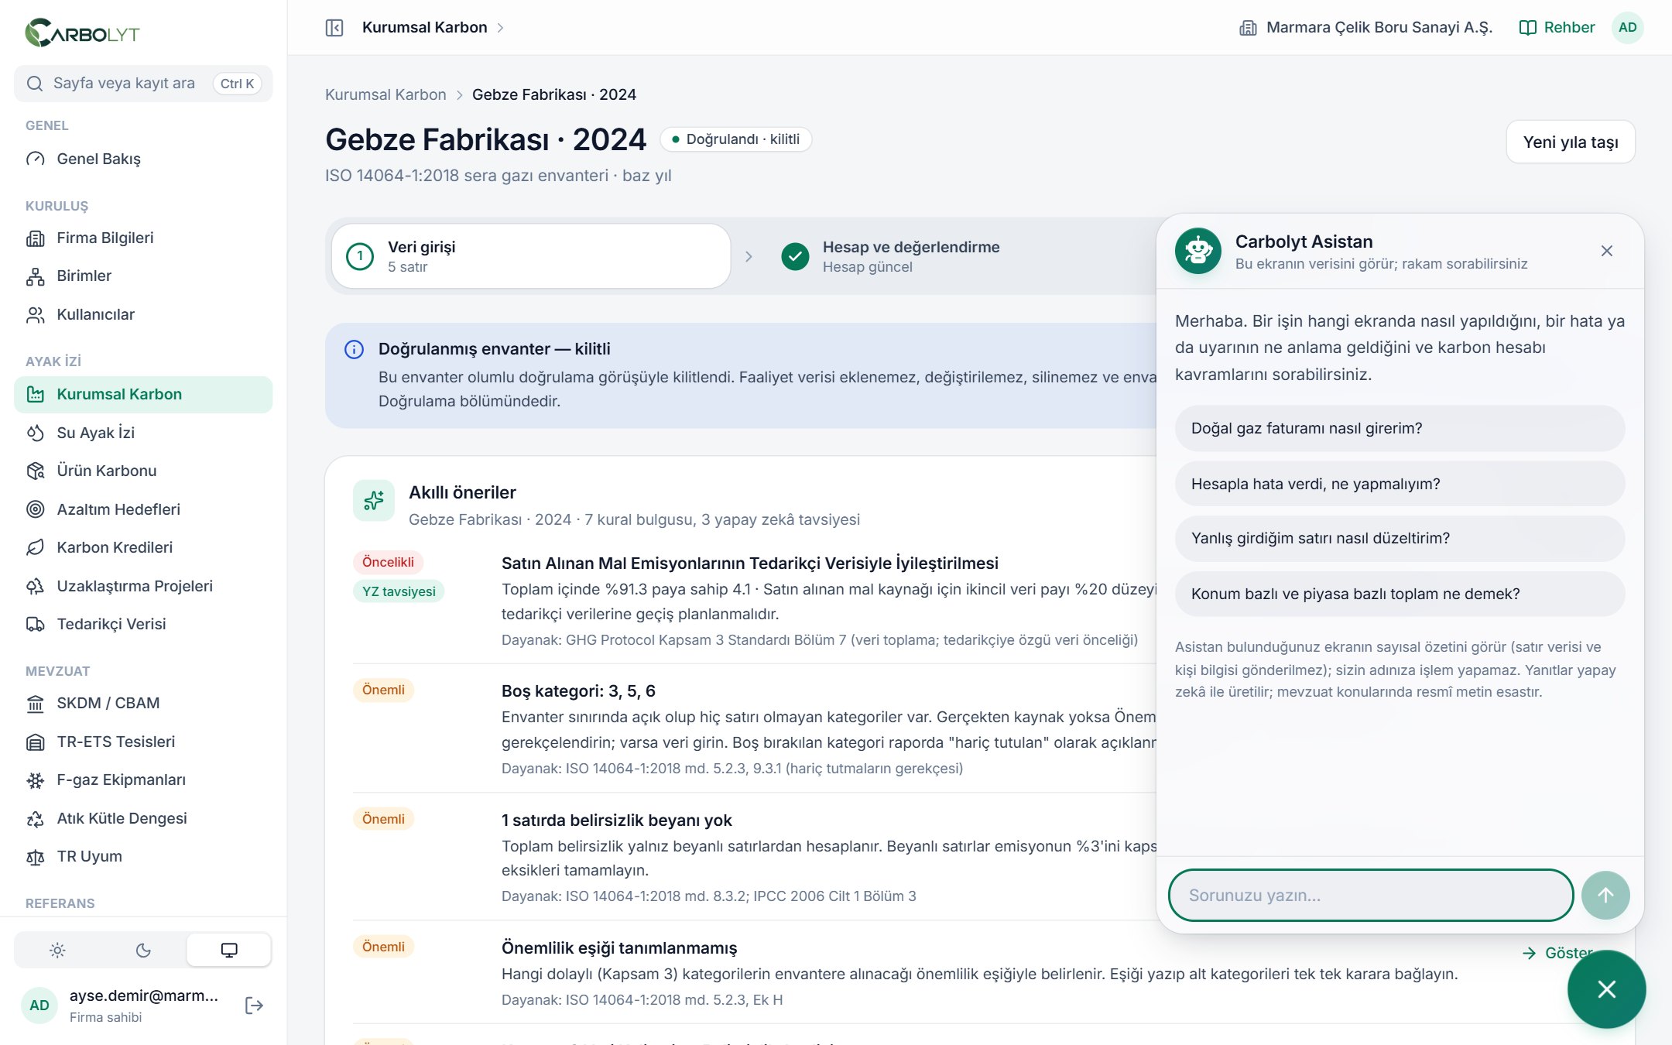The image size is (1672, 1045).
Task: Click the Atık Kütle Dengesi recycle icon
Action: (36, 818)
